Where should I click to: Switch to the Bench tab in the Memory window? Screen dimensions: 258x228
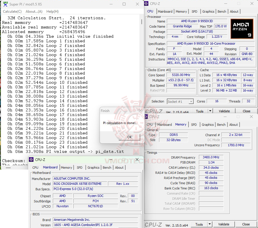[221, 125]
